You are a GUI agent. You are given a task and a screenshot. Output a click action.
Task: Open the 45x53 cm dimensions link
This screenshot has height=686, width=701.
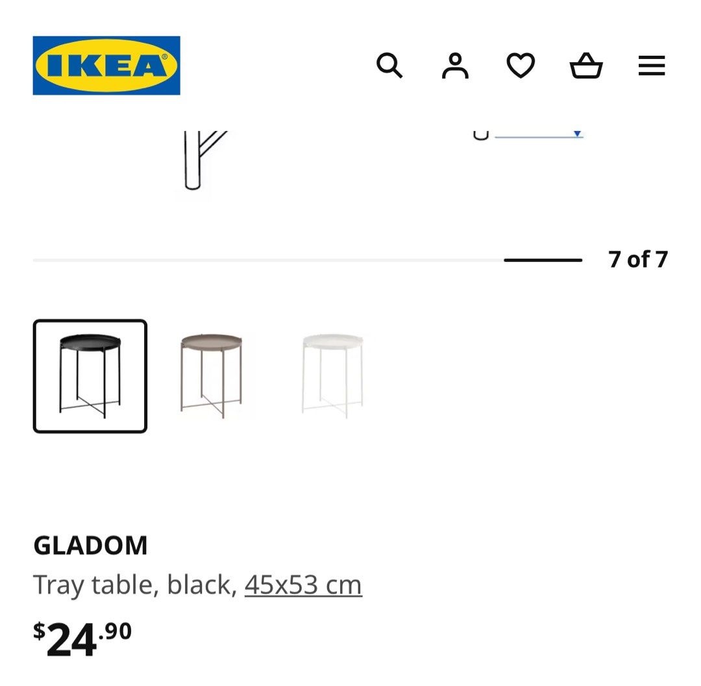pyautogui.click(x=302, y=584)
